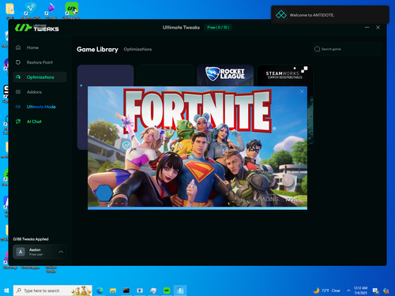Click the Welcome to ANTIDOTE notification
The height and width of the screenshot is (296, 395).
pyautogui.click(x=330, y=15)
